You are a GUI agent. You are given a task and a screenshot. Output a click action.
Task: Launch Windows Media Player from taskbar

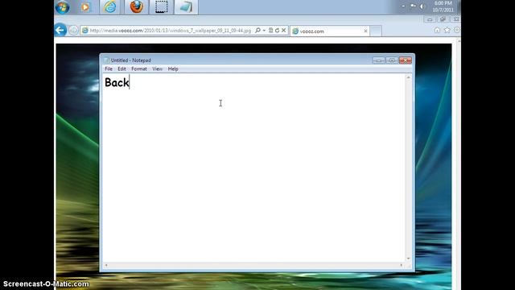[85, 7]
